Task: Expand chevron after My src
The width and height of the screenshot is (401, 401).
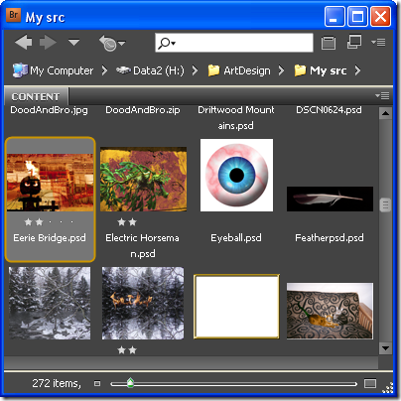Action: [357, 70]
